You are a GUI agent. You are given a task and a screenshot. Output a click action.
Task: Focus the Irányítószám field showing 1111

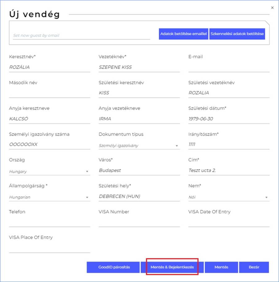tap(228, 144)
